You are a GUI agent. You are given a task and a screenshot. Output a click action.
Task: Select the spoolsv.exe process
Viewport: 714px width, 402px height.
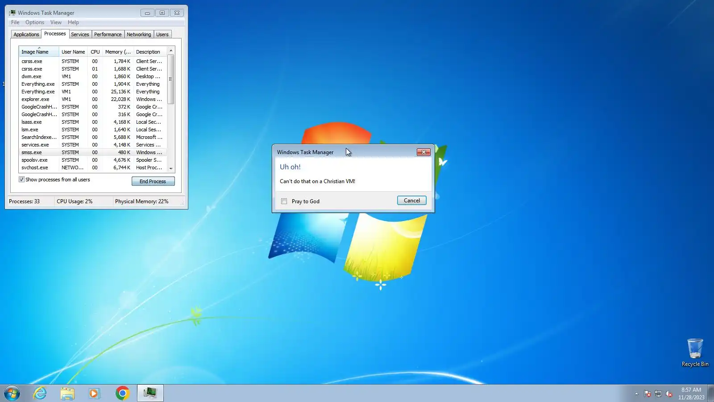[93, 160]
